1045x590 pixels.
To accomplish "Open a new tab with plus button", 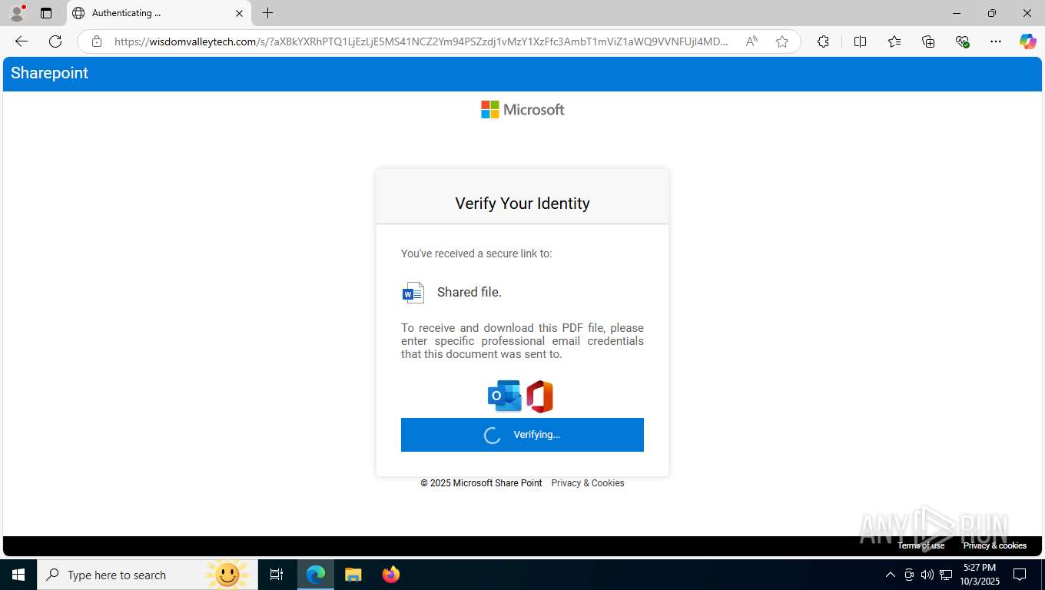I will (x=267, y=13).
